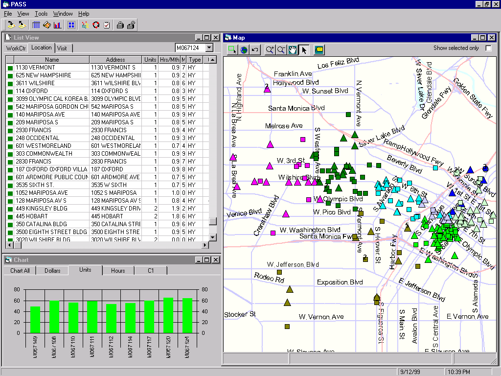The width and height of the screenshot is (501, 376).
Task: Switch to the Visit tab
Action: click(62, 48)
